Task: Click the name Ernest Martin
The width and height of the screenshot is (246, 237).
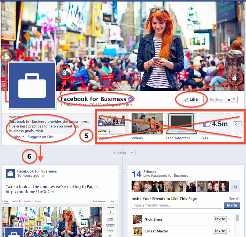Action: point(156,231)
